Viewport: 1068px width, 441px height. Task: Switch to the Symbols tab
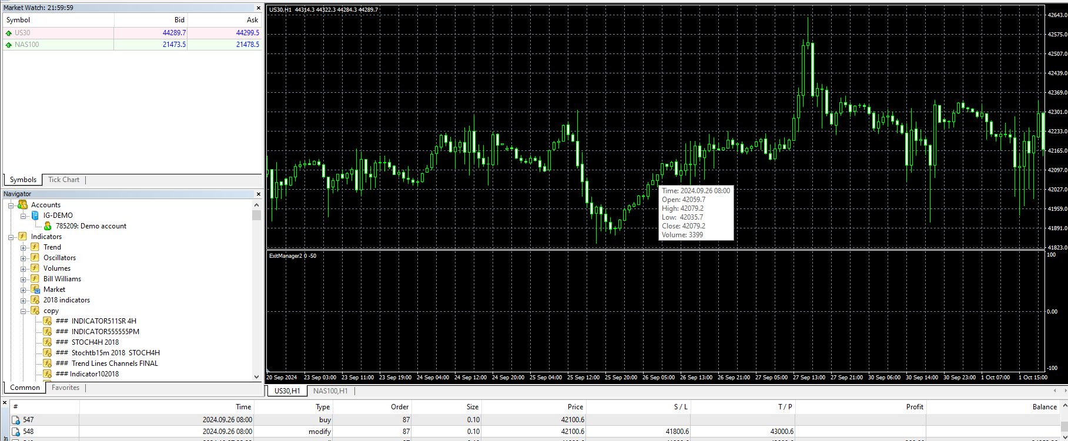coord(23,180)
